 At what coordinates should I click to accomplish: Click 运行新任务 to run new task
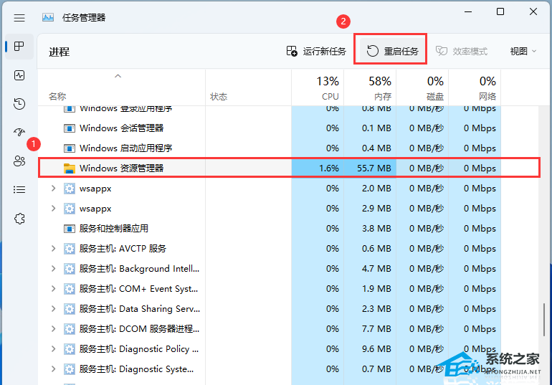pos(316,51)
